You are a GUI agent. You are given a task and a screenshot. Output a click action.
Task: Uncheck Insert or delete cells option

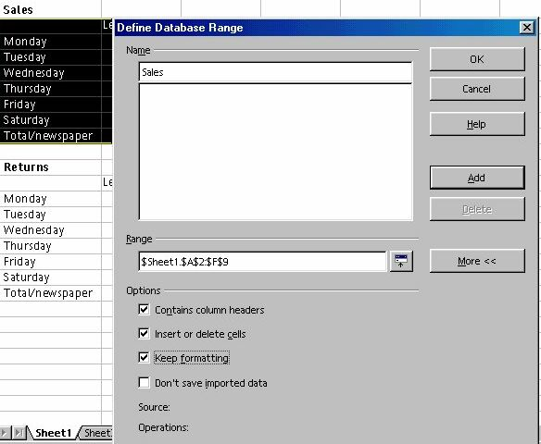(x=144, y=333)
